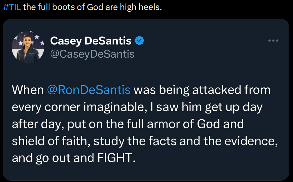Open the three-dot more options menu
The image size is (293, 182).
[273, 41]
